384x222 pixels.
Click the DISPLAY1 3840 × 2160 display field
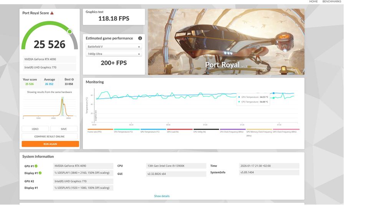point(83,173)
